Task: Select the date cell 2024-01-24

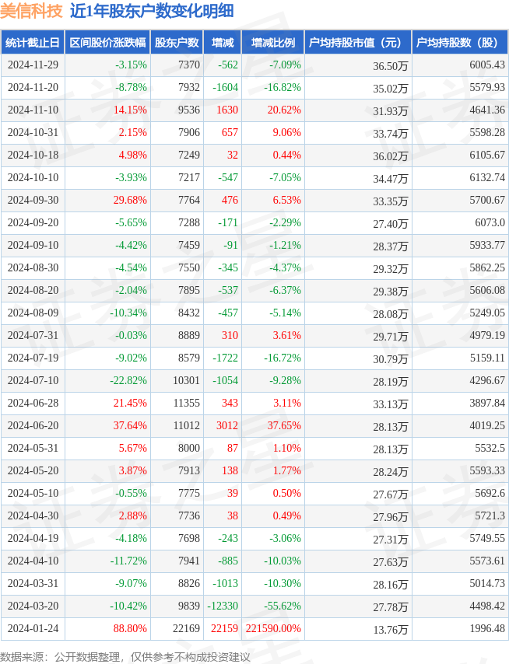Action: [x=33, y=628]
